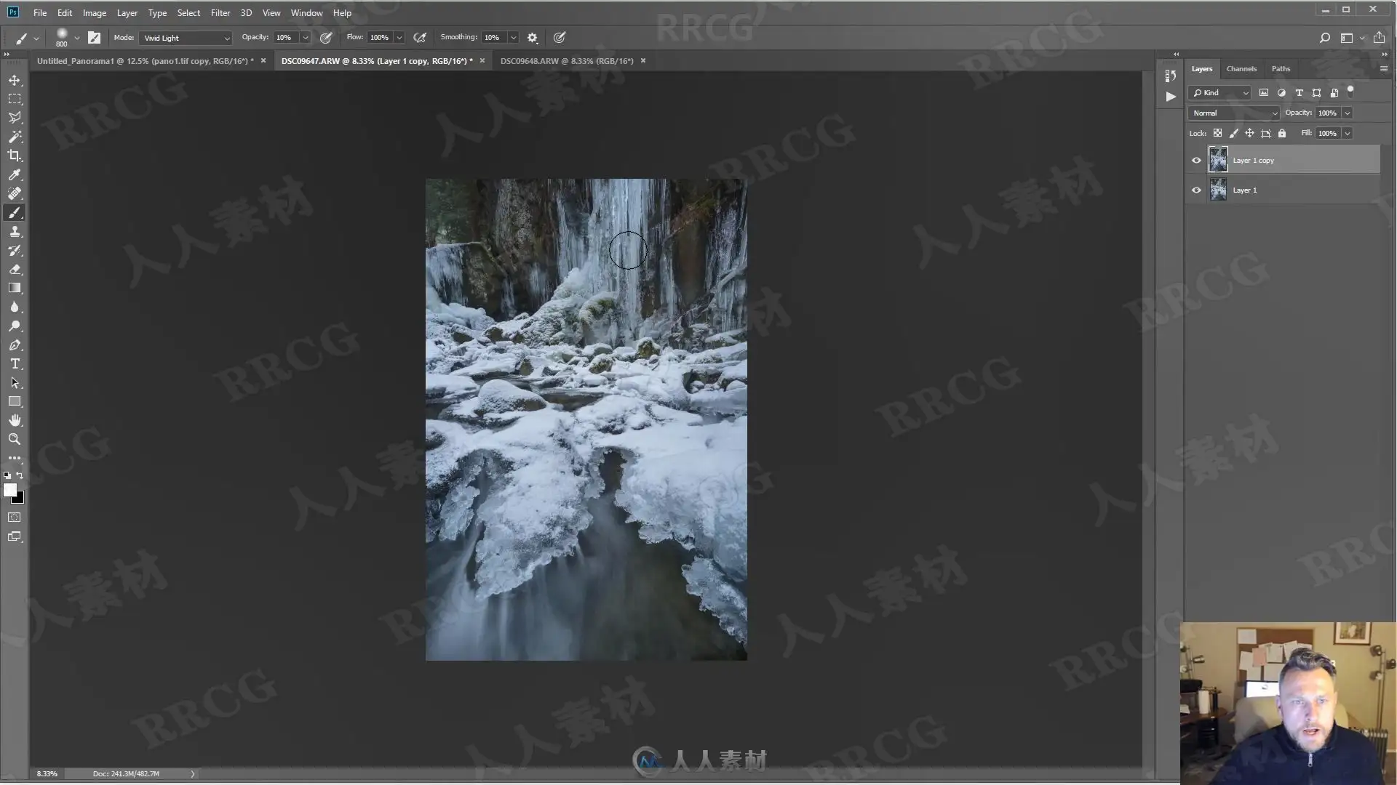Viewport: 1397px width, 785px height.
Task: Open the History panel icon
Action: 1170,76
